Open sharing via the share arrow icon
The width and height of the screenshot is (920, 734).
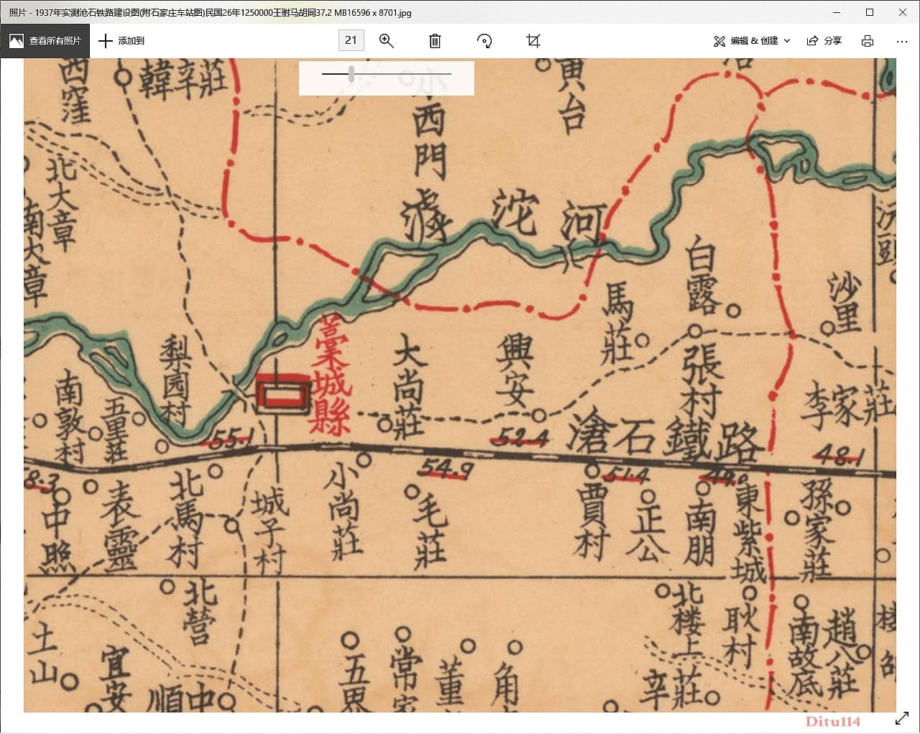click(812, 41)
